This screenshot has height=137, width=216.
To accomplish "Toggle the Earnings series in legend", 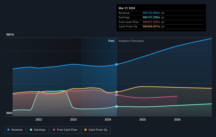I will [x=38, y=130].
